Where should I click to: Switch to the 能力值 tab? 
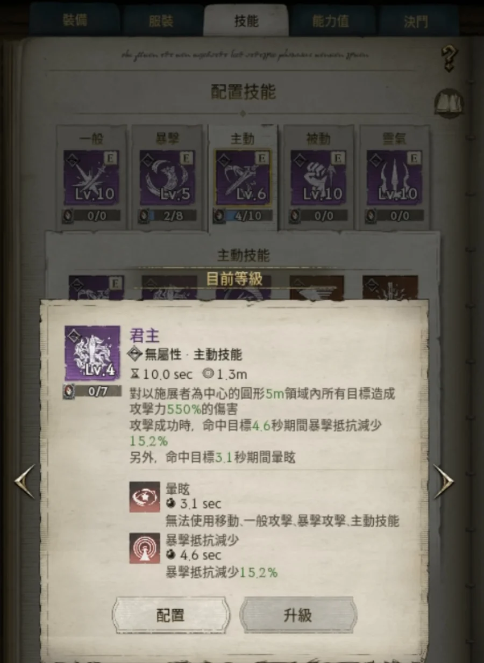330,21
